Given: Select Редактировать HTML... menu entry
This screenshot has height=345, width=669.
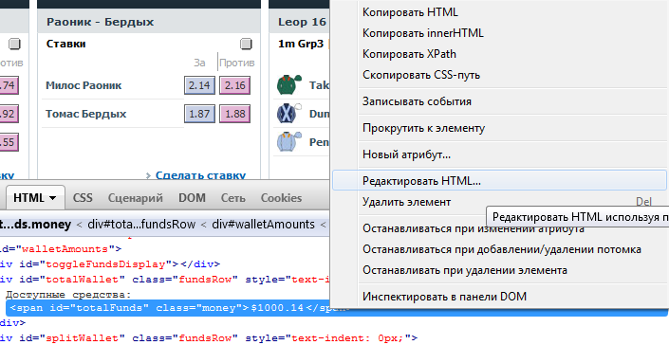Looking at the screenshot, I should click(x=499, y=181).
